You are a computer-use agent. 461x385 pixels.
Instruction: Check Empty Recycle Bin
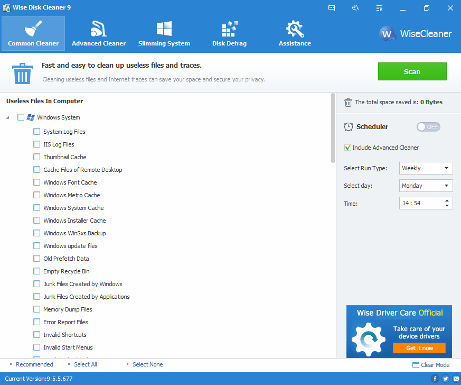click(x=37, y=271)
